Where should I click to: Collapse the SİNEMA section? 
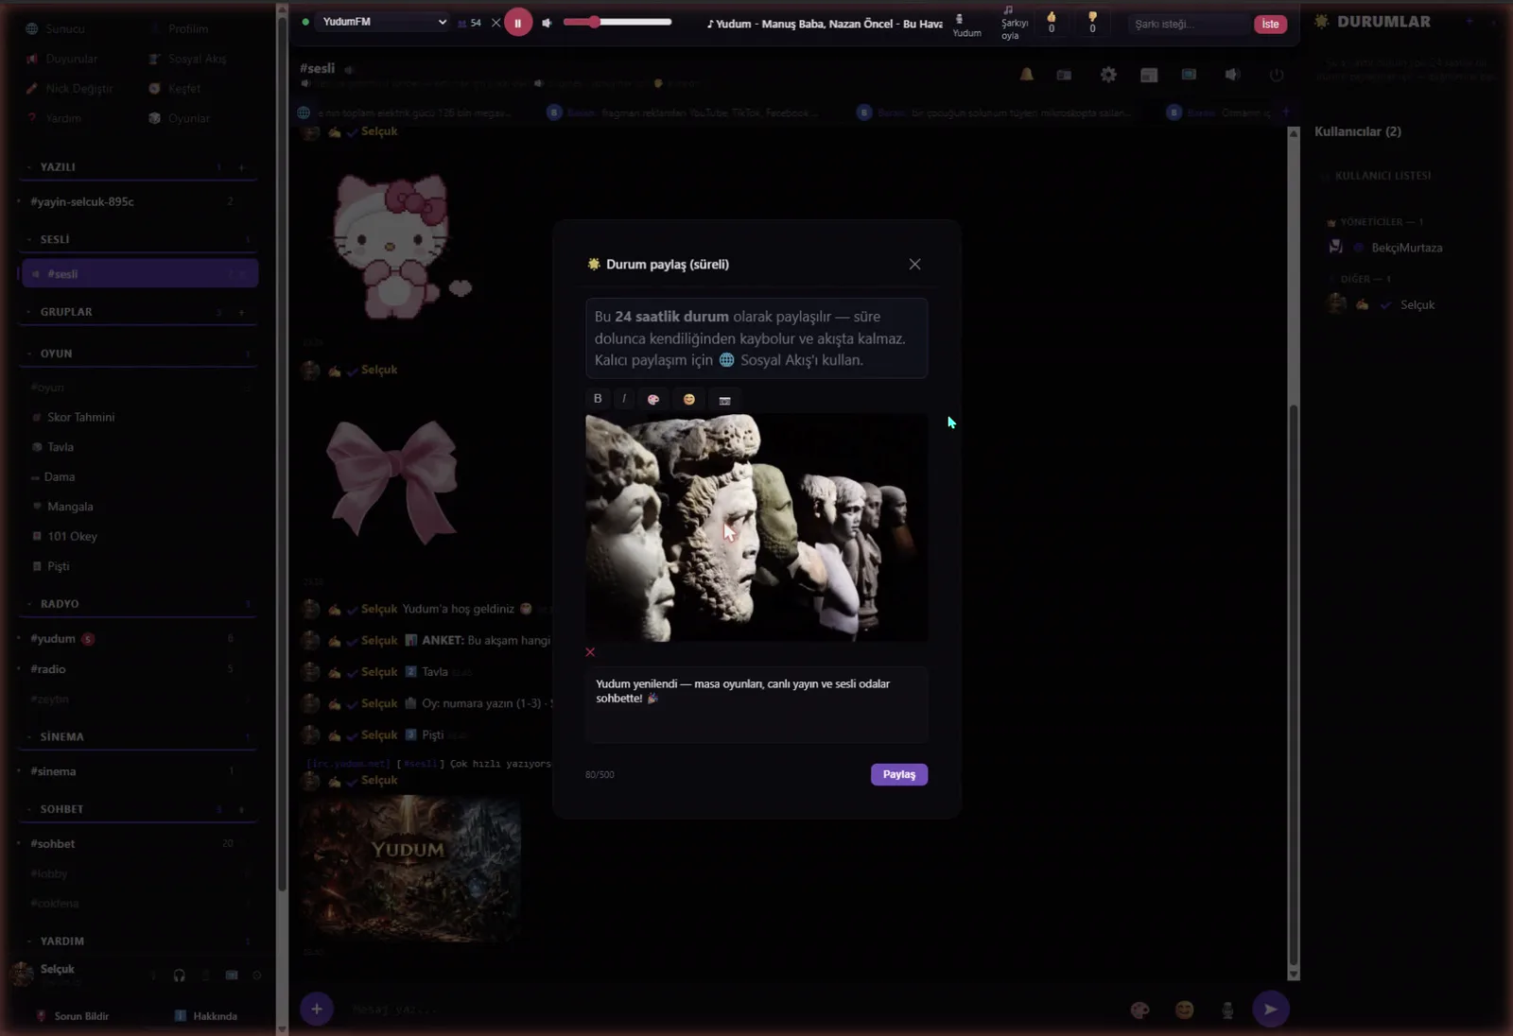61,736
